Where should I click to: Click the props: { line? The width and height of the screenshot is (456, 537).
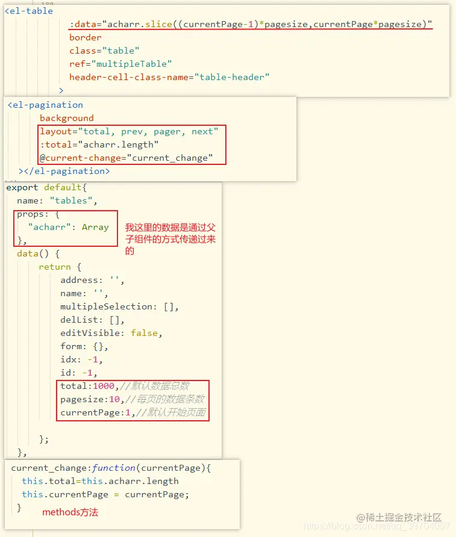point(39,214)
